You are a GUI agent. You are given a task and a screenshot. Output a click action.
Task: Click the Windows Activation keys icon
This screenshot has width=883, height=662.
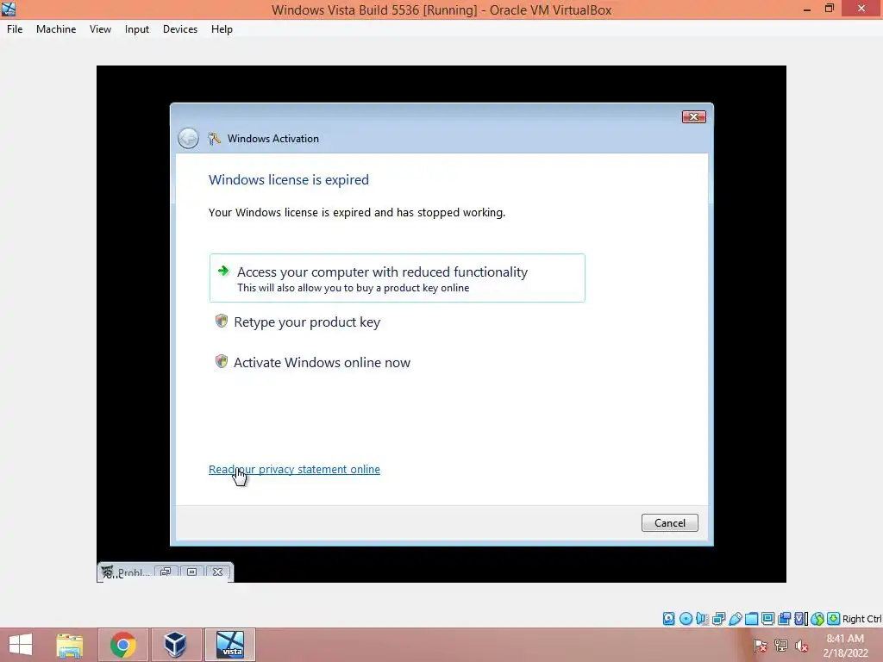pos(214,139)
